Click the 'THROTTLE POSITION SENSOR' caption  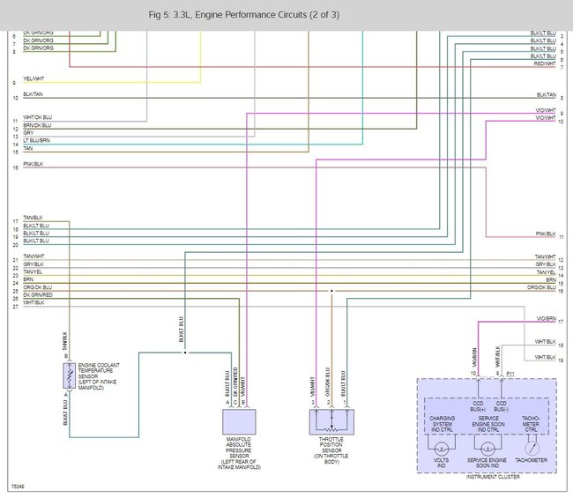(331, 450)
